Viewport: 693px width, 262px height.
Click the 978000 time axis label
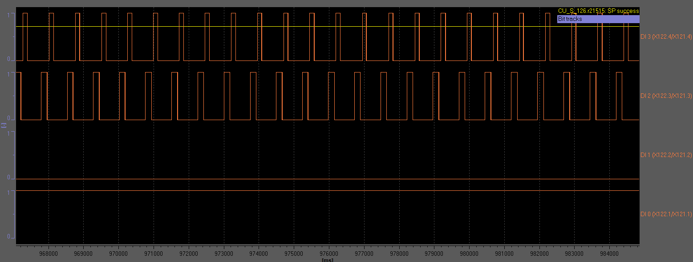coord(399,253)
